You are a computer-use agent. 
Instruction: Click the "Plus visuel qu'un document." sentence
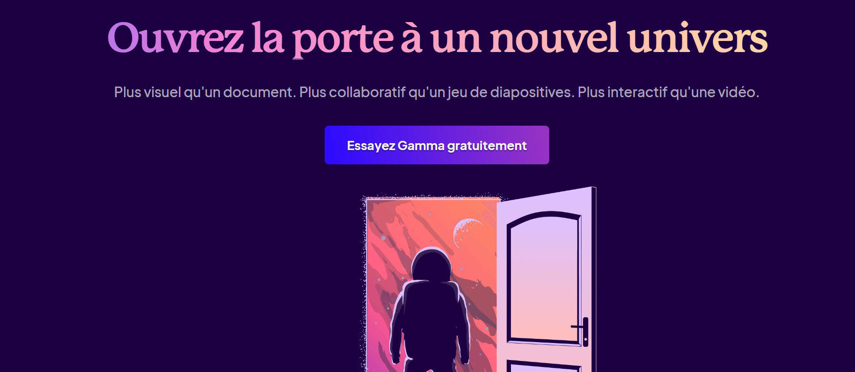[x=205, y=92]
